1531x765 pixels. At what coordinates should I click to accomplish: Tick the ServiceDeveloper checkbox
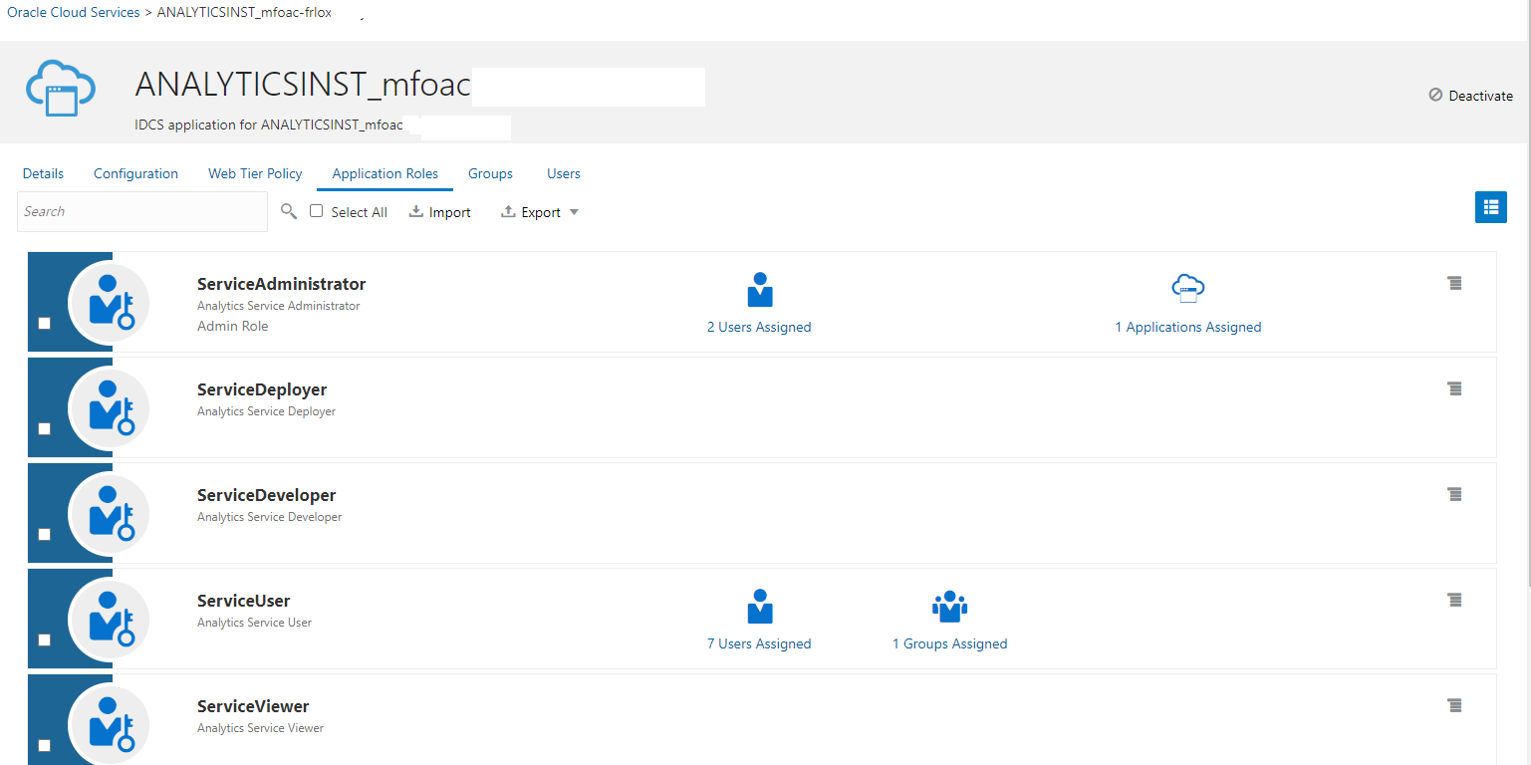[44, 535]
